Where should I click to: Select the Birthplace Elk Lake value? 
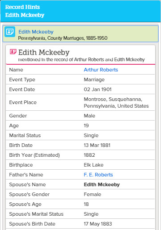[x=93, y=165]
